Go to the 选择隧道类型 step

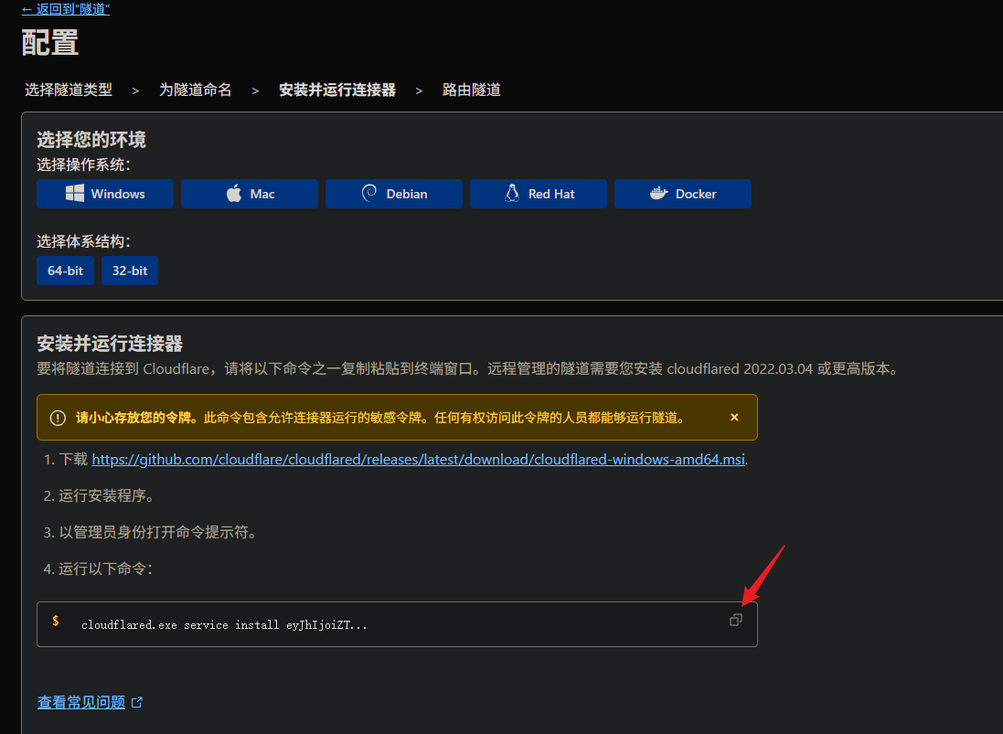click(x=69, y=90)
